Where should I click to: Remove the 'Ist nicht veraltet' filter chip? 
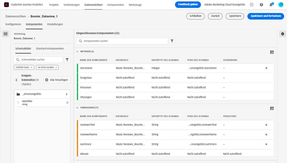(x=56, y=67)
